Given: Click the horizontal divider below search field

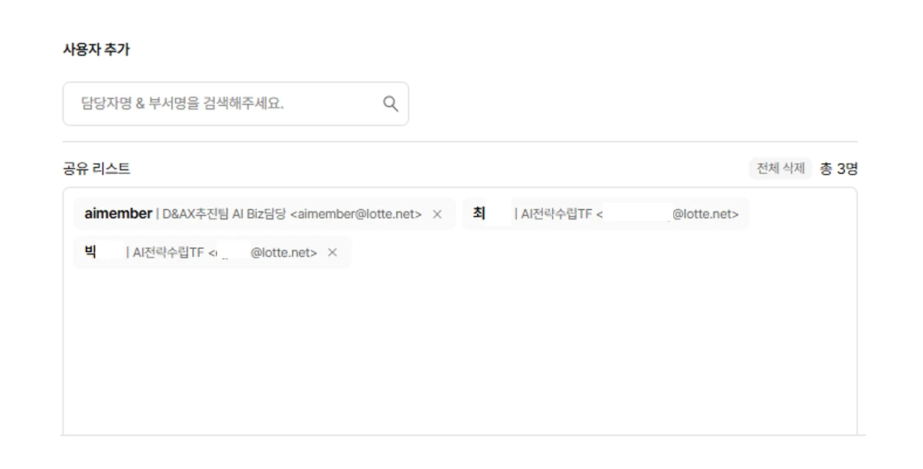Looking at the screenshot, I should coord(459,142).
